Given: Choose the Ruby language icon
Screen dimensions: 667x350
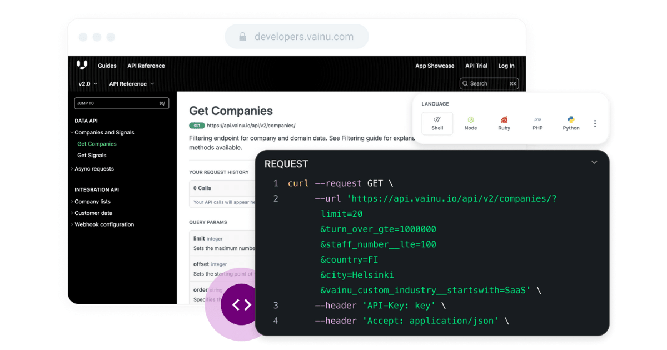Looking at the screenshot, I should [504, 119].
